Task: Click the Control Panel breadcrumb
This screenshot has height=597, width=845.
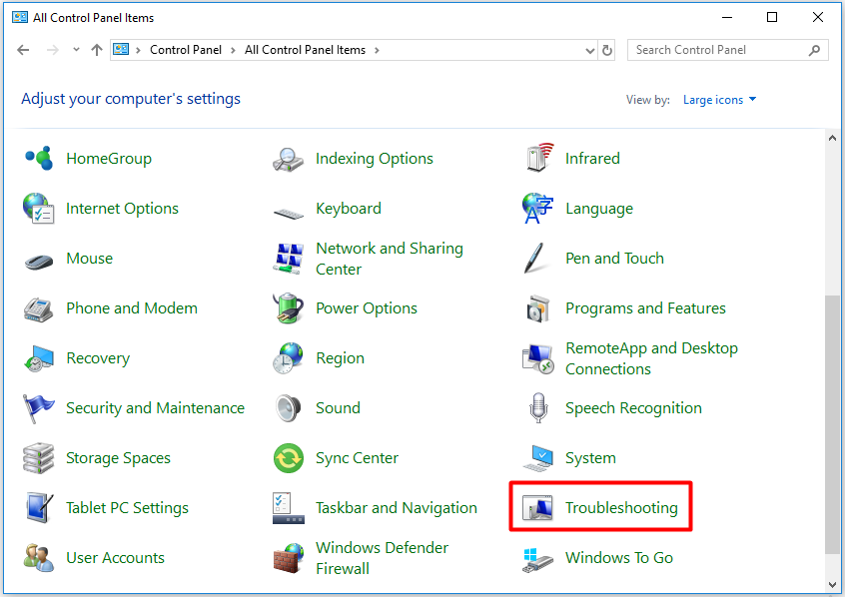Action: tap(186, 50)
